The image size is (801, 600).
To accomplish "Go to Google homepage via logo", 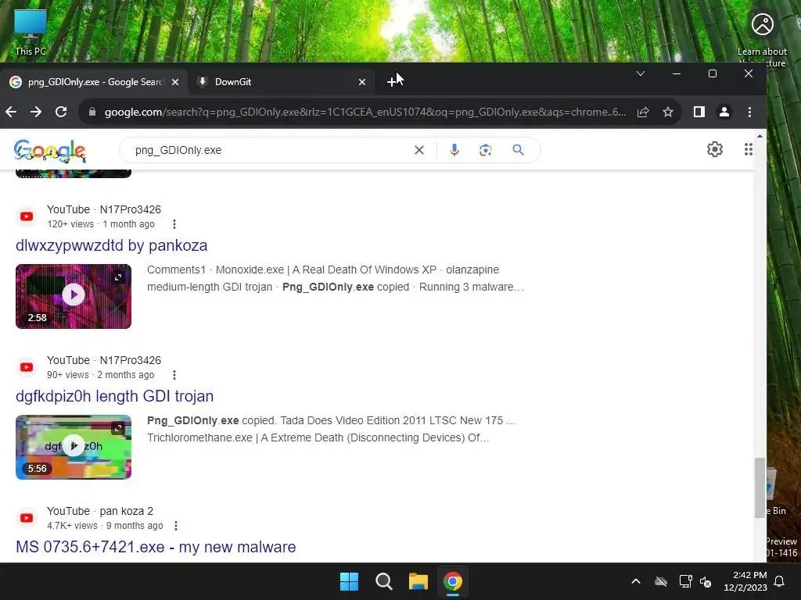I will (x=49, y=151).
